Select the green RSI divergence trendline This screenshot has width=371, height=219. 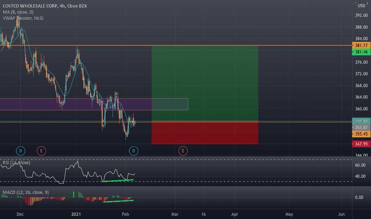pos(117,181)
